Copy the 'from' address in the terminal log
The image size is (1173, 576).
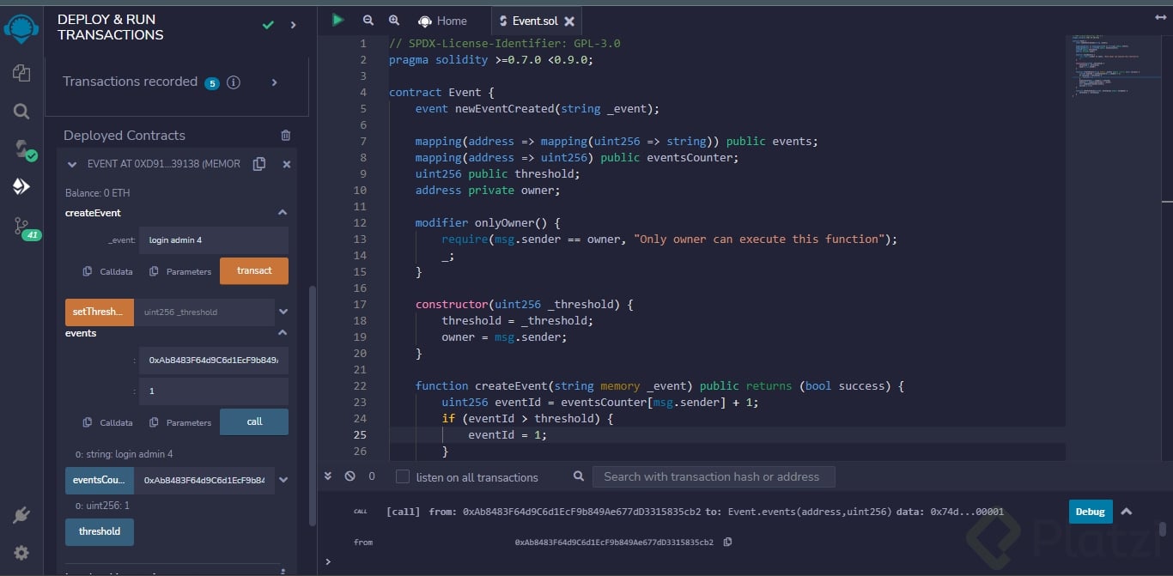(728, 543)
